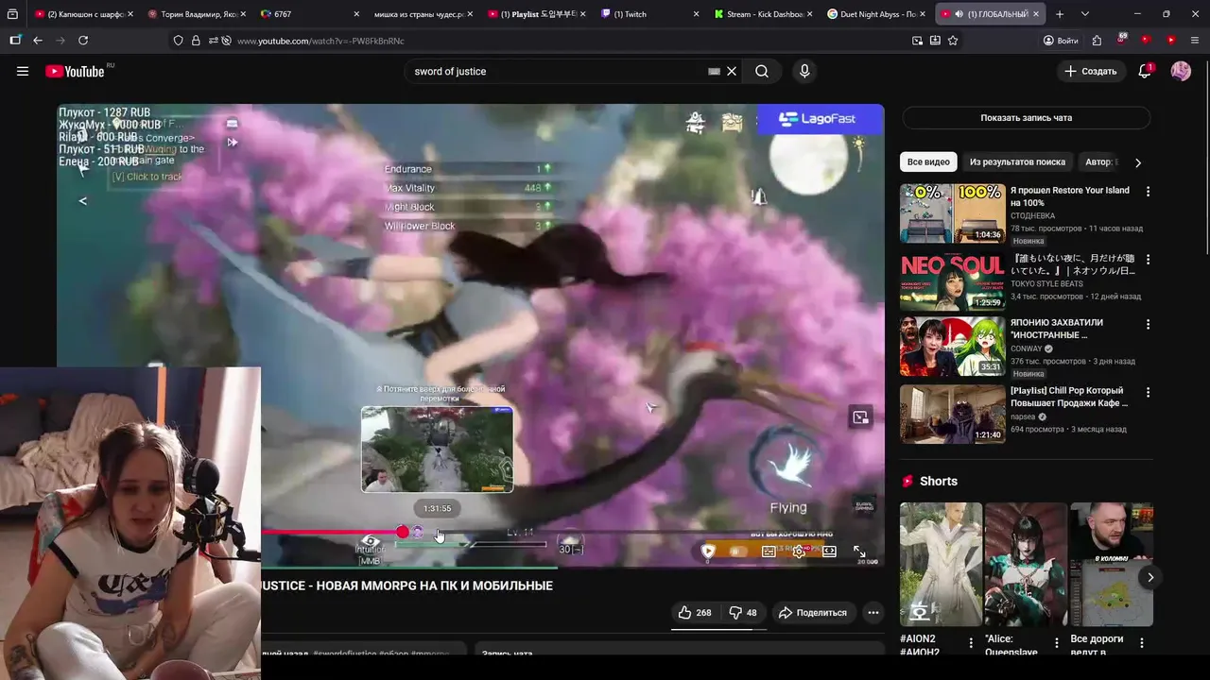Open options for Restore Your Island video
1210x680 pixels.
pos(1149,191)
